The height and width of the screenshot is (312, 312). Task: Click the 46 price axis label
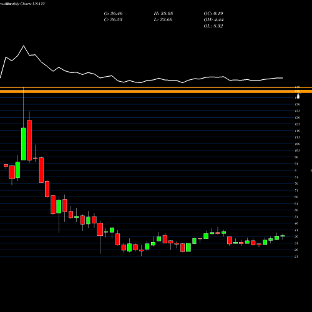pyautogui.click(x=296, y=223)
